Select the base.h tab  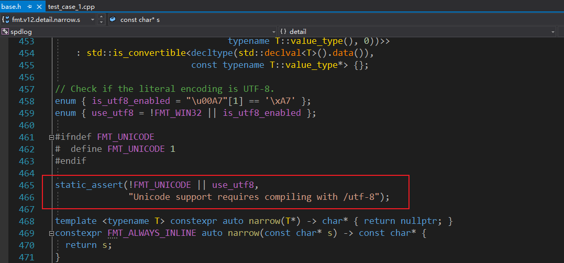click(x=10, y=7)
